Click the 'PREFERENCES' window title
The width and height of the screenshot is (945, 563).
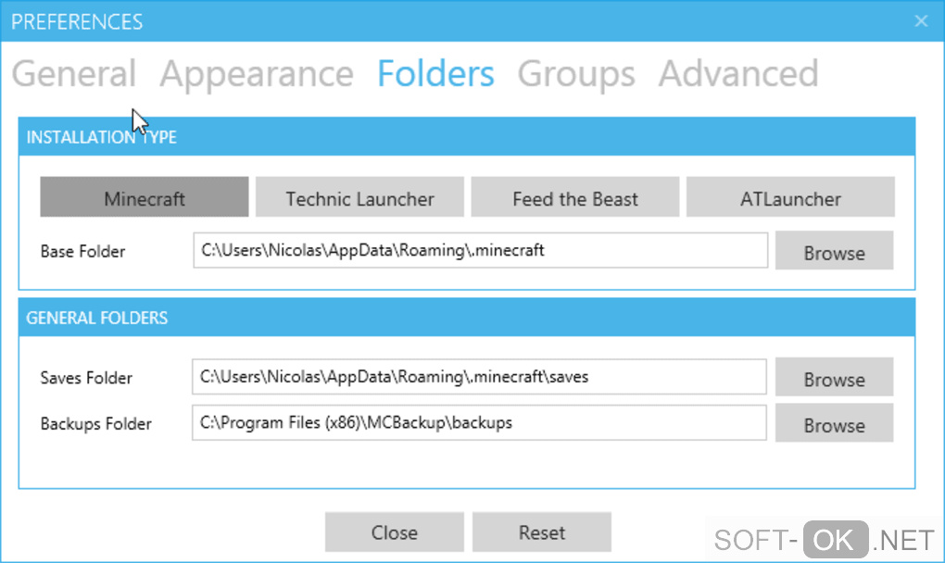pos(77,21)
